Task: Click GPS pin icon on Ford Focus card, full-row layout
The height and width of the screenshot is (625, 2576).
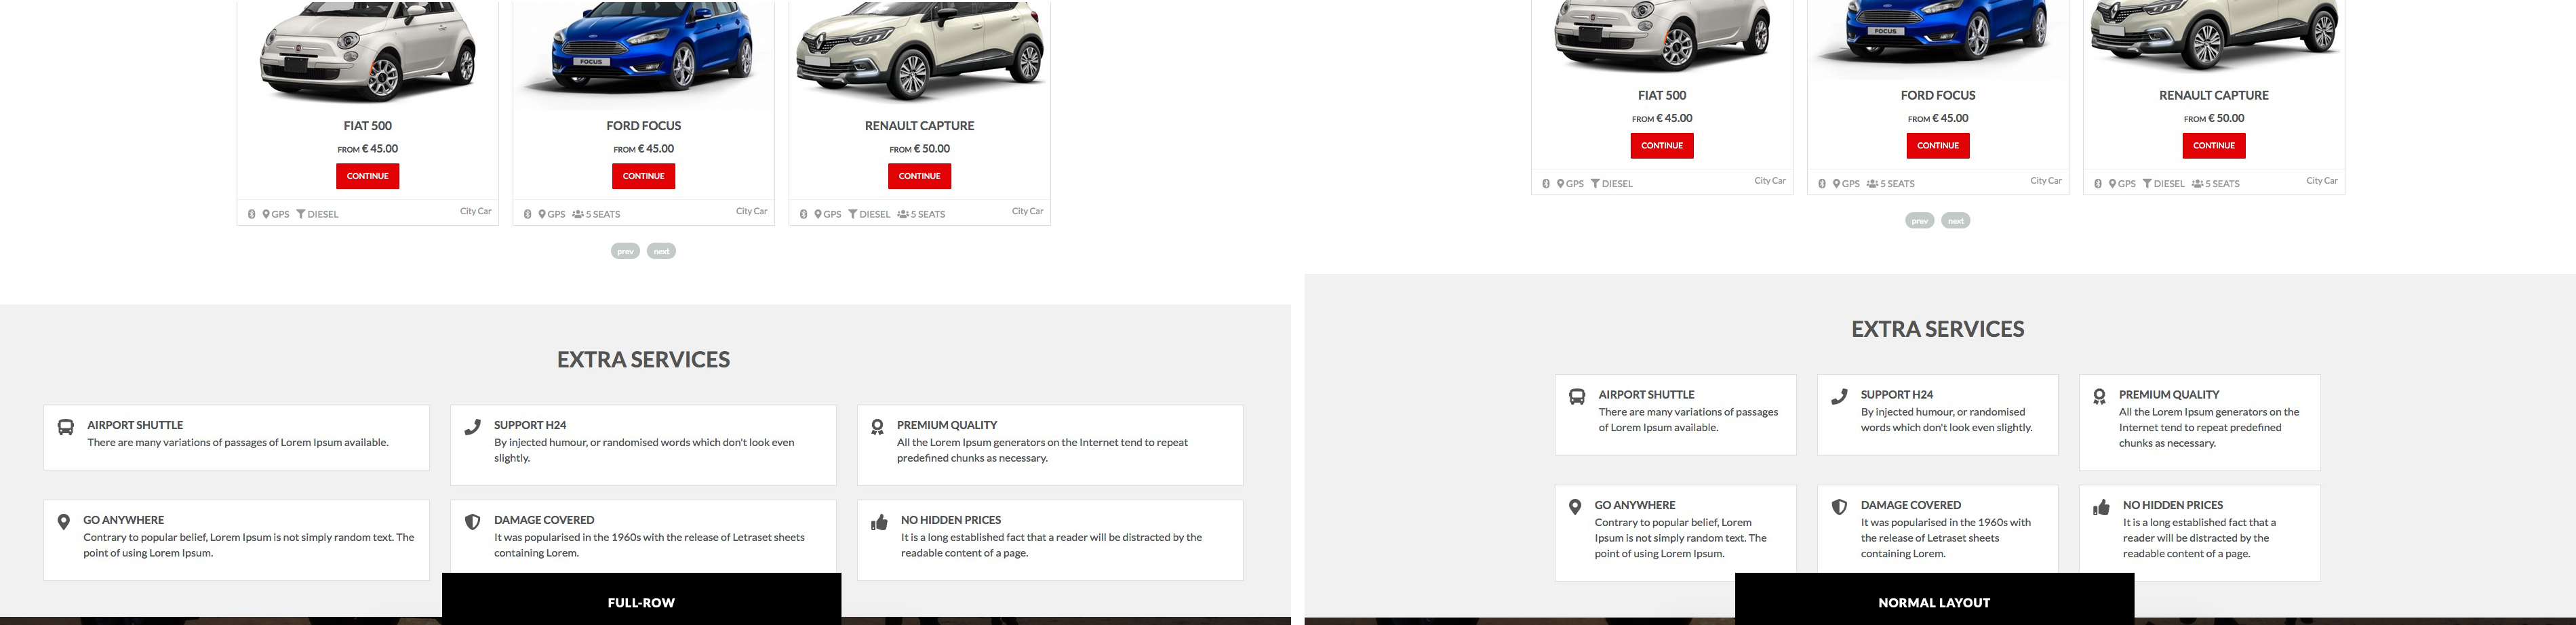Action: (x=543, y=214)
